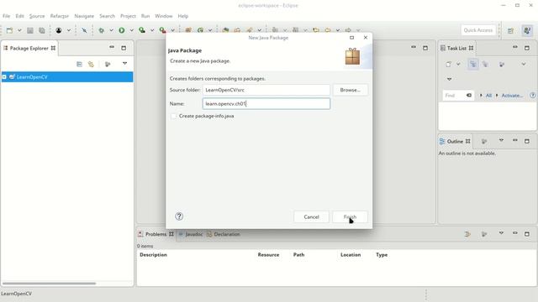538x302 pixels.
Task: Minimize the Outline view
Action: 515,140
